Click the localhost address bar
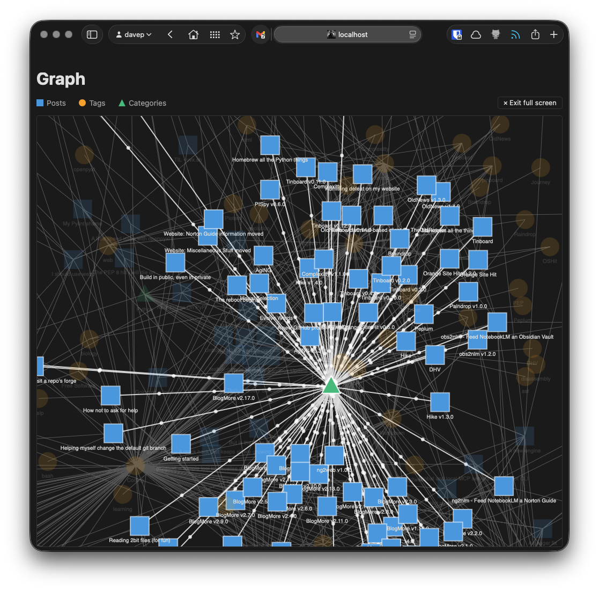 coord(347,34)
